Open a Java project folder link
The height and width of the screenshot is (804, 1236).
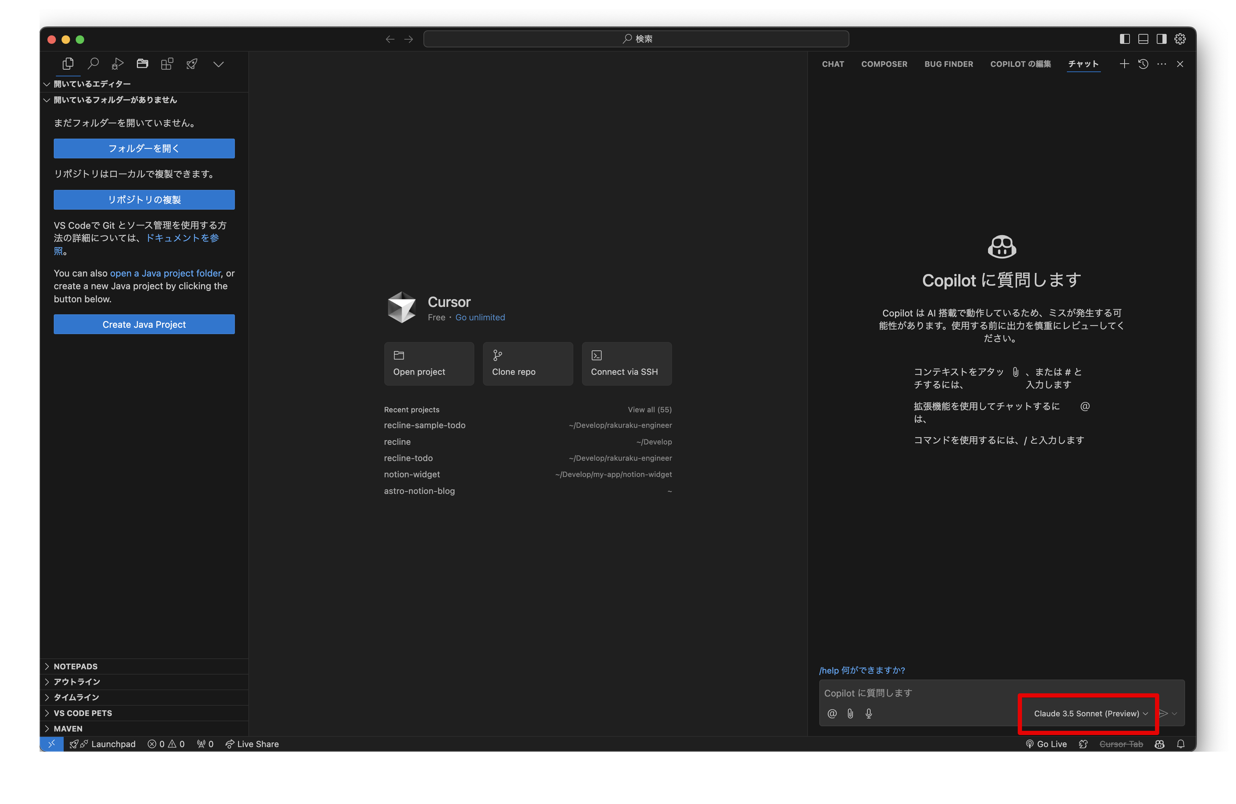(165, 273)
